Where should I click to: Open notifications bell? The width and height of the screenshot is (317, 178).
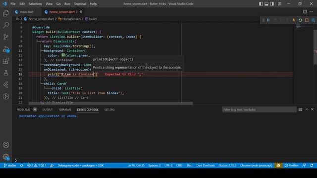(x=312, y=166)
